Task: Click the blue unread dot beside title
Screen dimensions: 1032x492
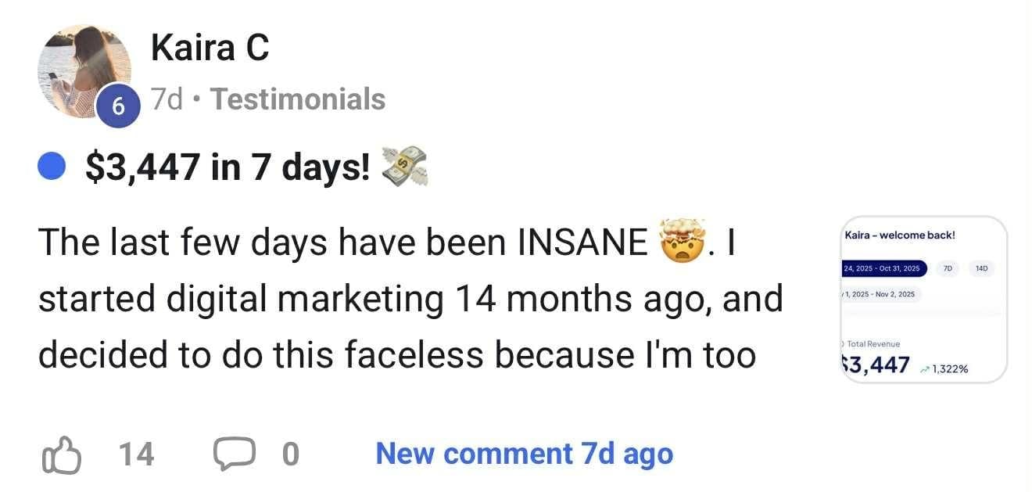Action: (52, 167)
